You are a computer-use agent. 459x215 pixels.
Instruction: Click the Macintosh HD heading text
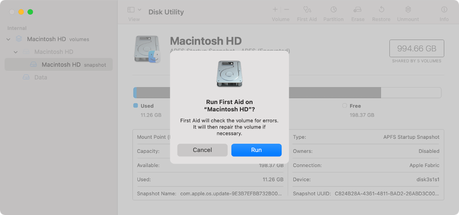coord(206,41)
